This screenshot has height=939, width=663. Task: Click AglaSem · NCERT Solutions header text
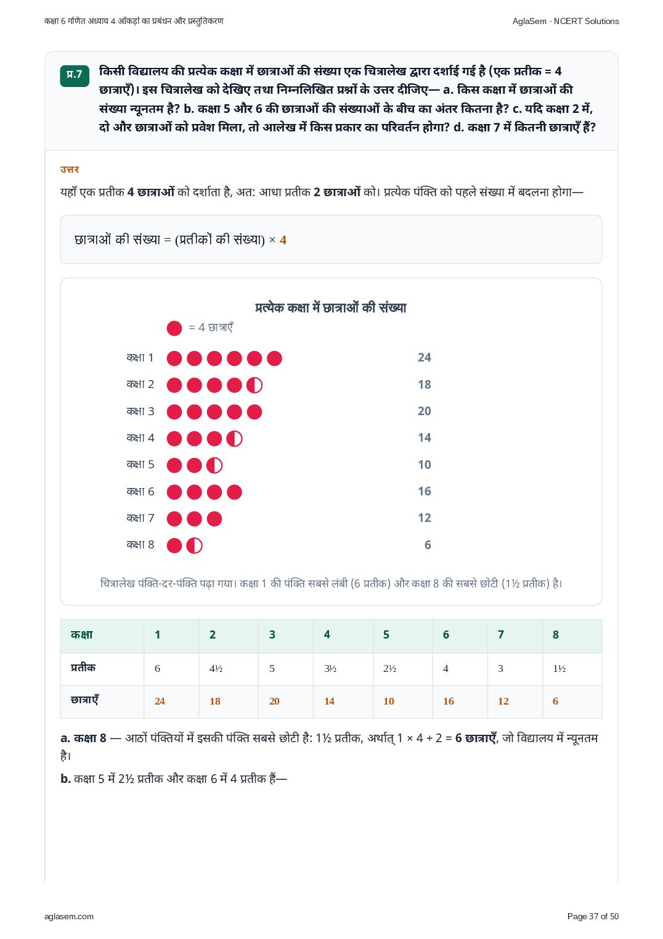(566, 21)
